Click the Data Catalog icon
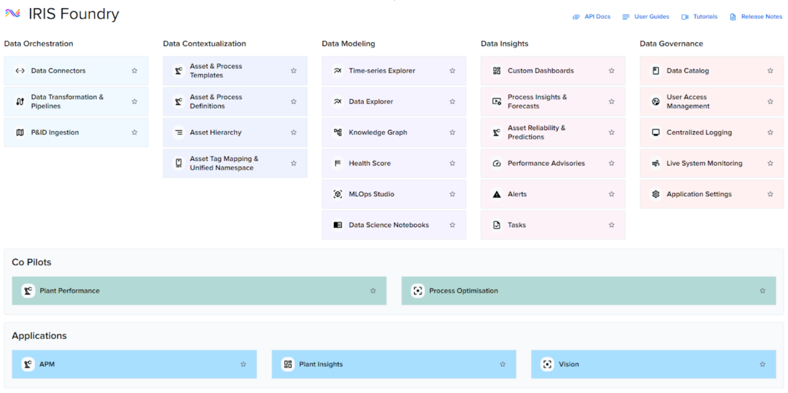The width and height of the screenshot is (788, 393). pyautogui.click(x=655, y=71)
